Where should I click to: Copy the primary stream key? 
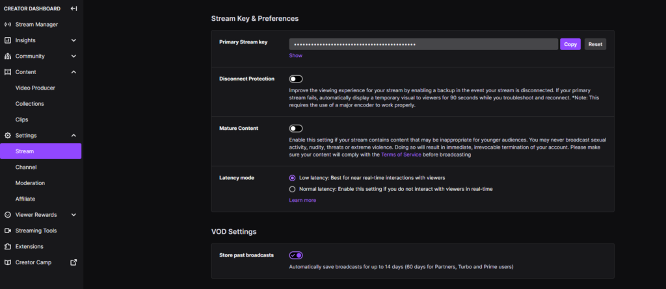coord(570,44)
